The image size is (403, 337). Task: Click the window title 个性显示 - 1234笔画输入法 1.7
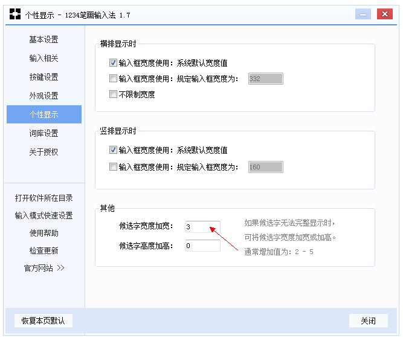click(77, 15)
